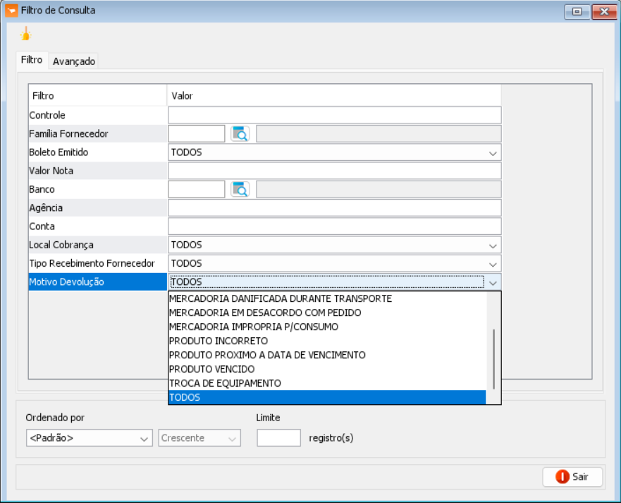Image resolution: width=621 pixels, height=503 pixels.
Task: Click the dropdown list scrollbar
Action: pyautogui.click(x=494, y=358)
